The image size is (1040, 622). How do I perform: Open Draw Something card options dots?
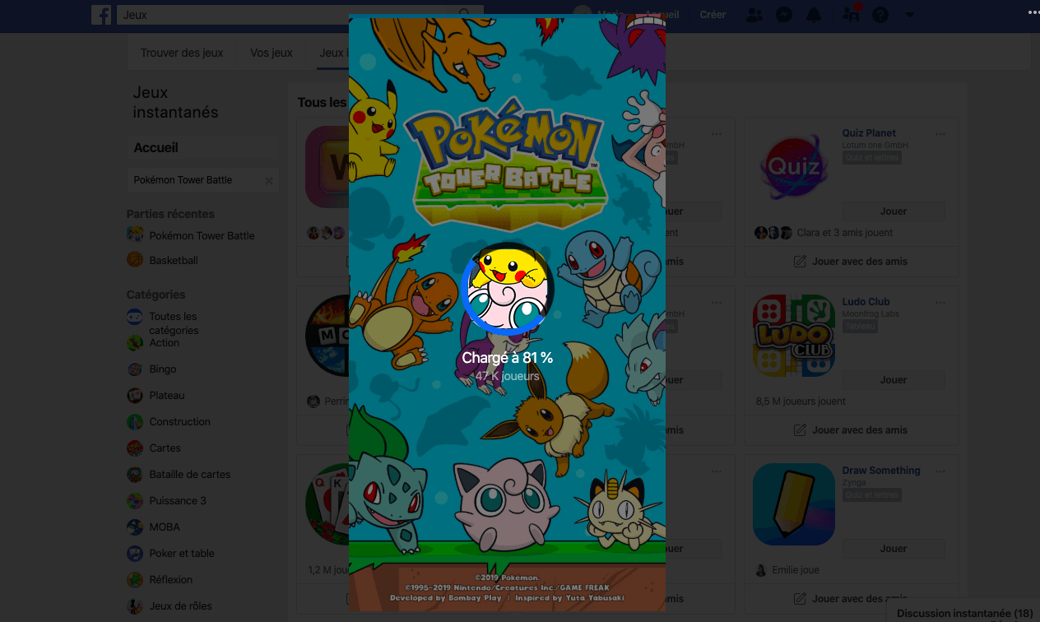point(940,471)
